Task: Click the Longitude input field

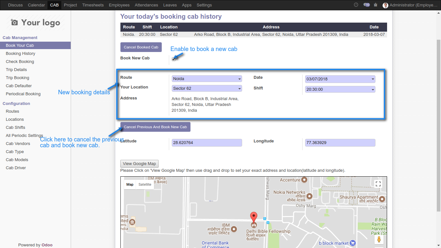Action: (340, 142)
